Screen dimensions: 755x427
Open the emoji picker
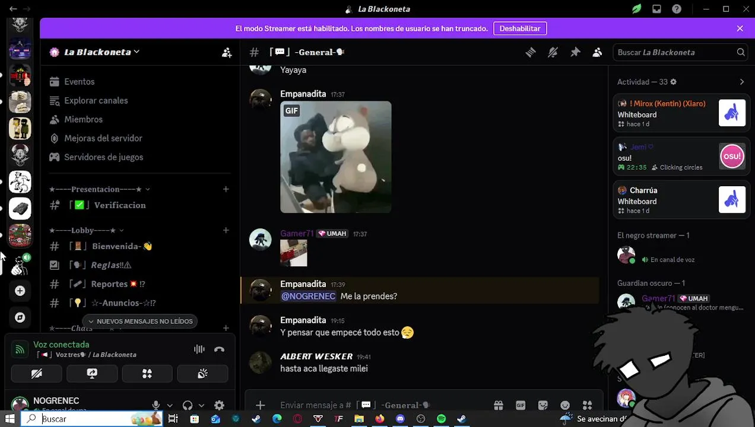point(565,405)
